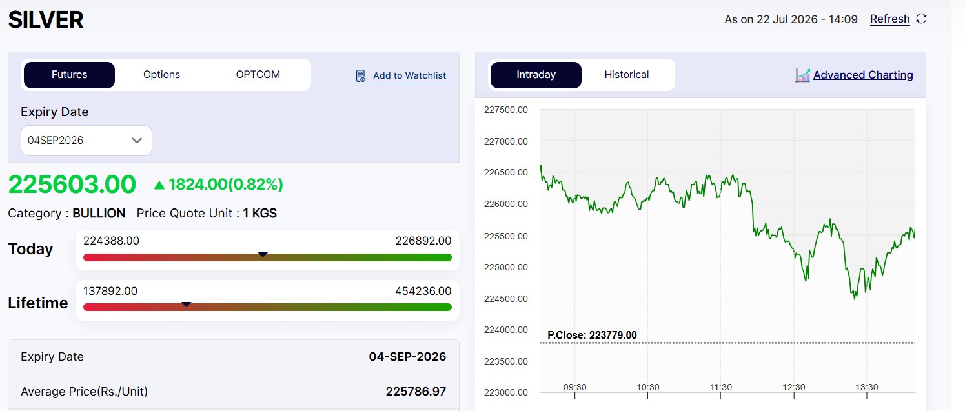Click the Advanced Charting chart icon
The image size is (965, 411).
click(802, 75)
